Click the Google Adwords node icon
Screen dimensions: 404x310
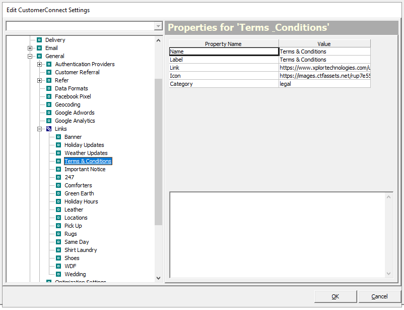pos(49,113)
